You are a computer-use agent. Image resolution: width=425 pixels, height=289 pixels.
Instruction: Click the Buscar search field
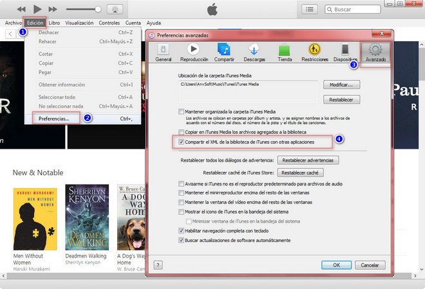(353, 9)
